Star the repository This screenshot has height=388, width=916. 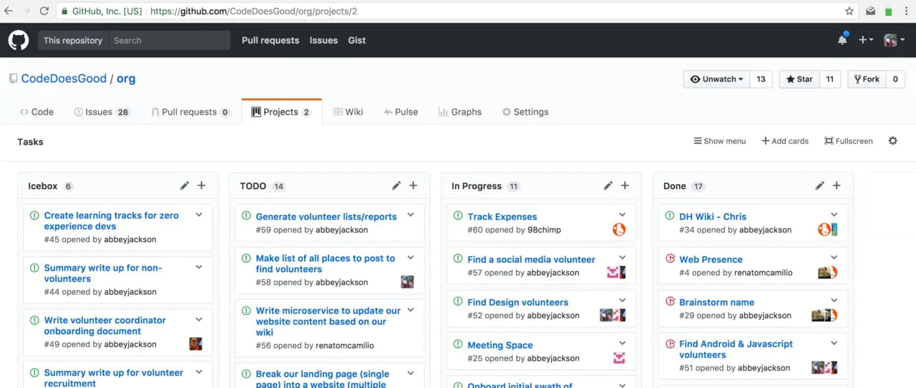[x=799, y=79]
